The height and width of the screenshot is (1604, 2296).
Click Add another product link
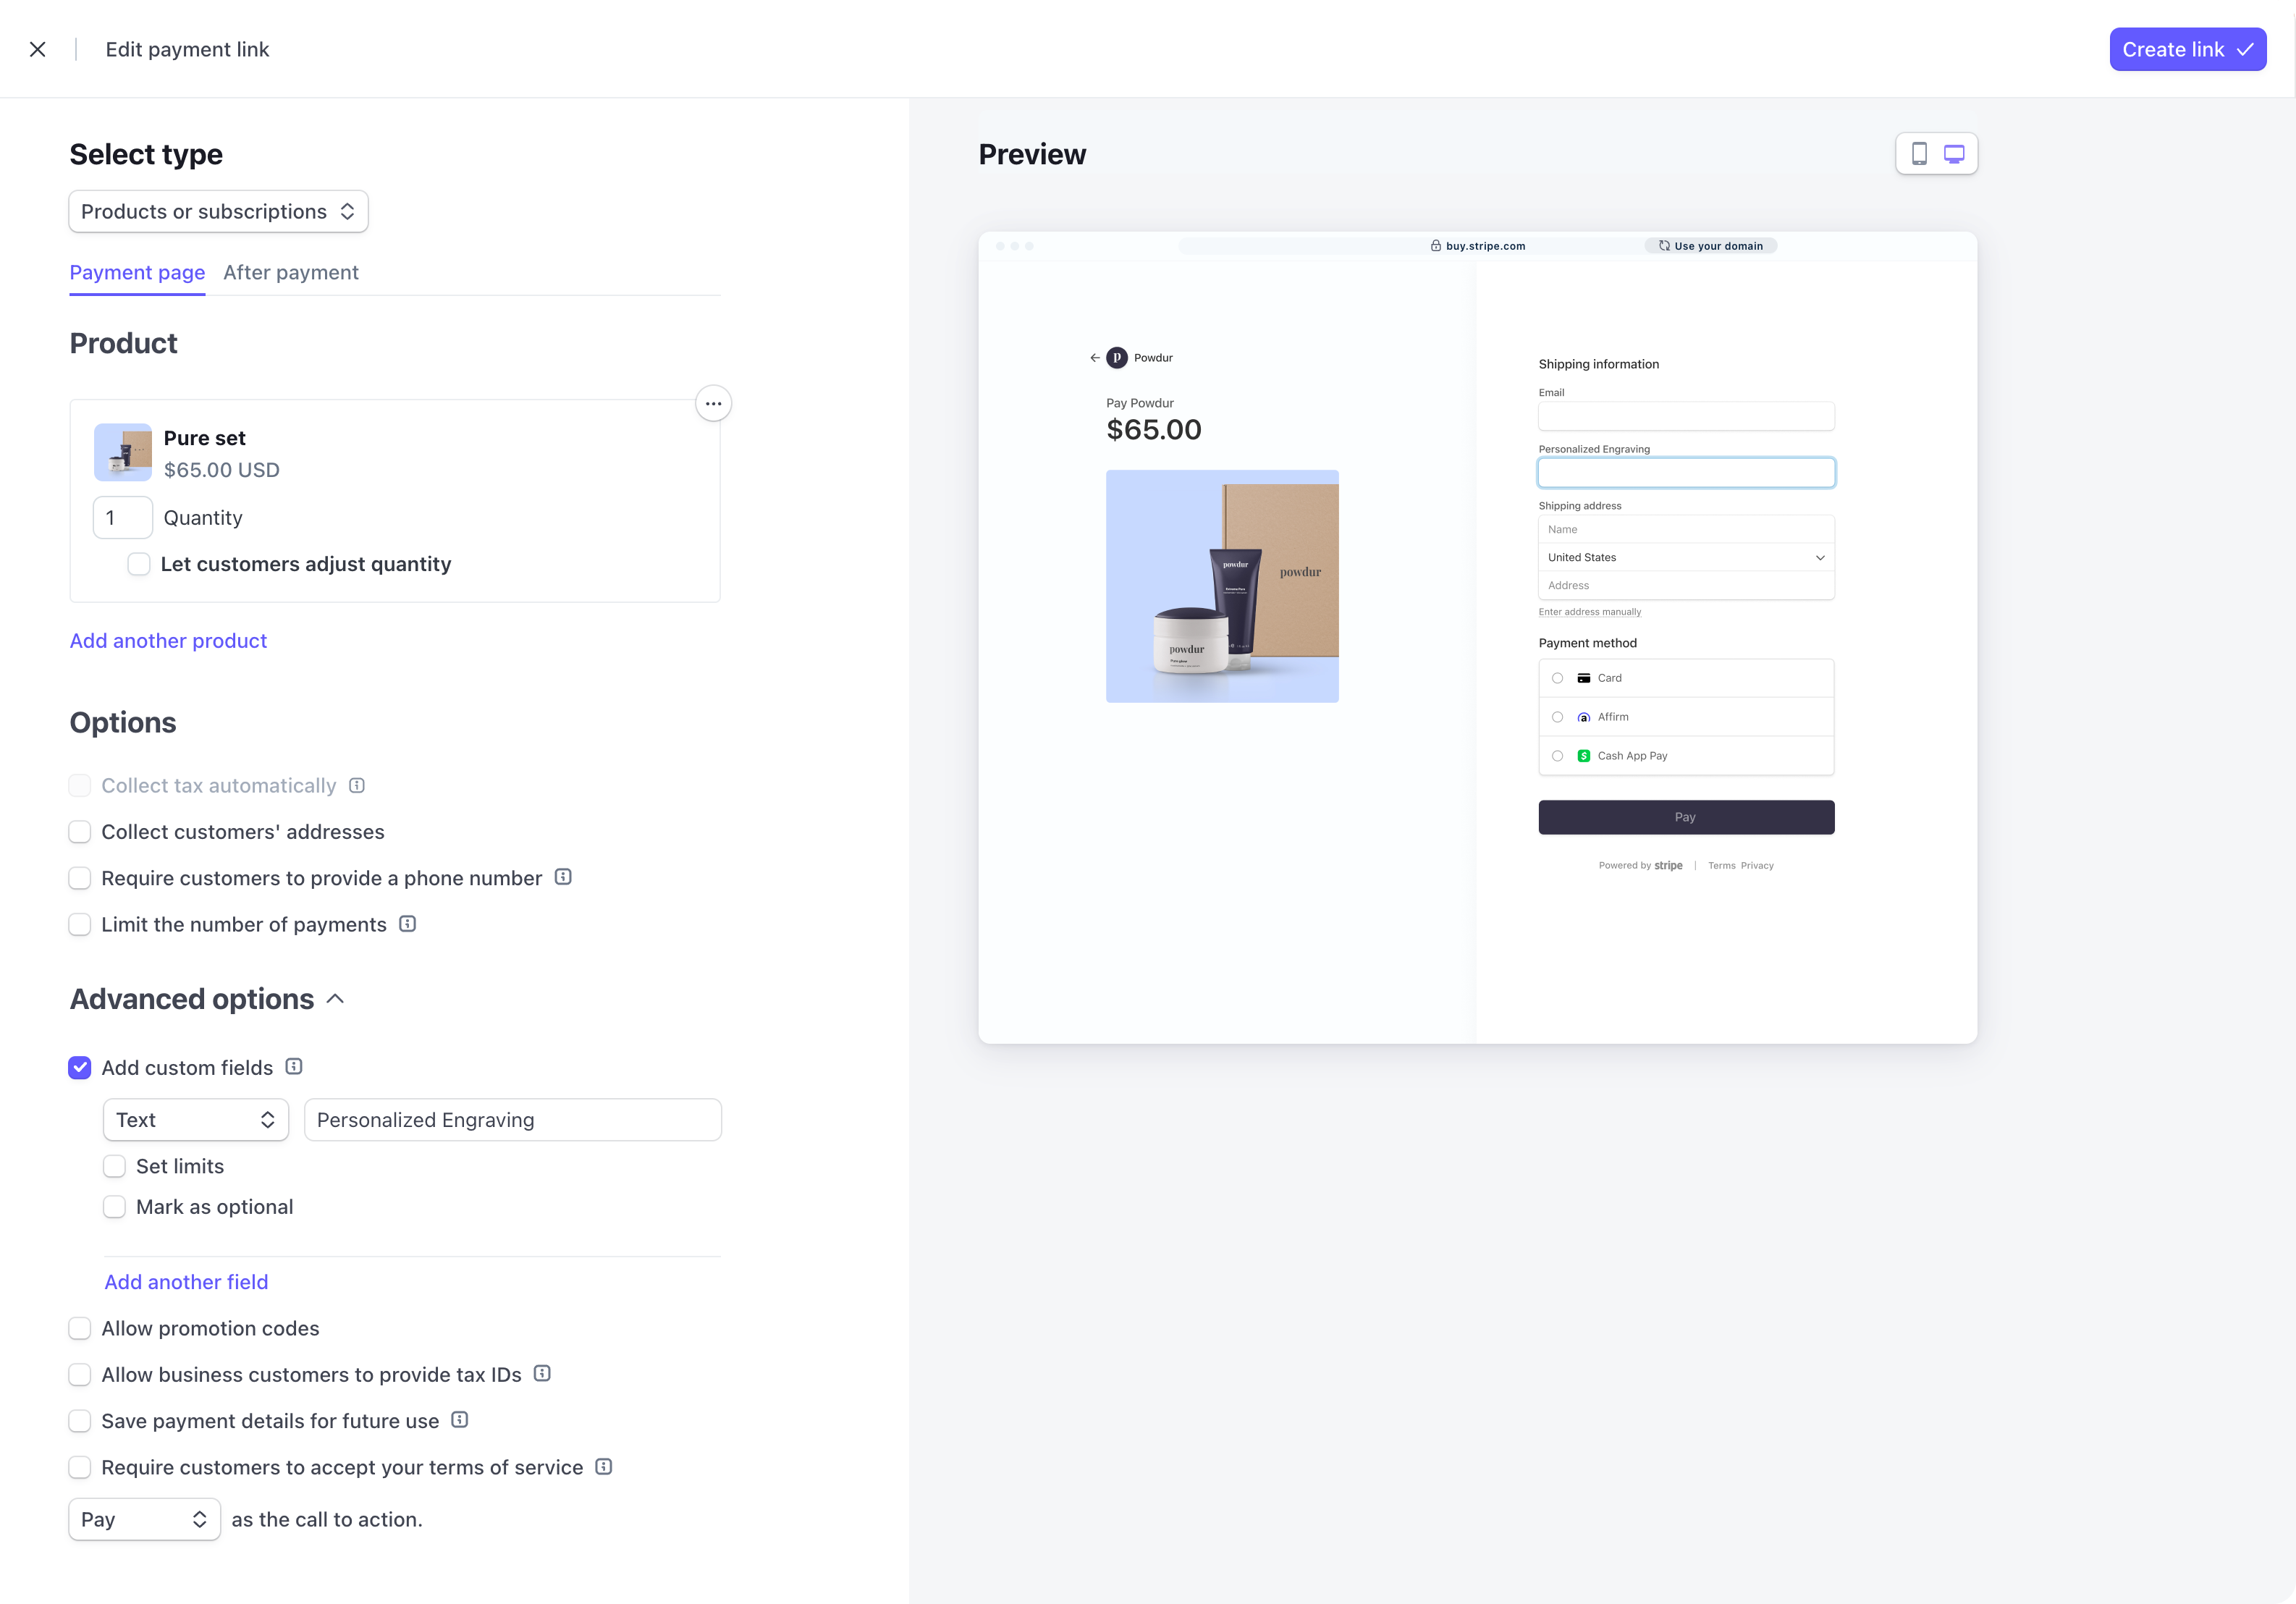coord(168,641)
